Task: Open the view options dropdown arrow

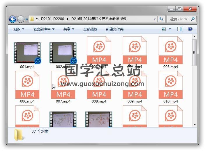Action: click(170, 29)
